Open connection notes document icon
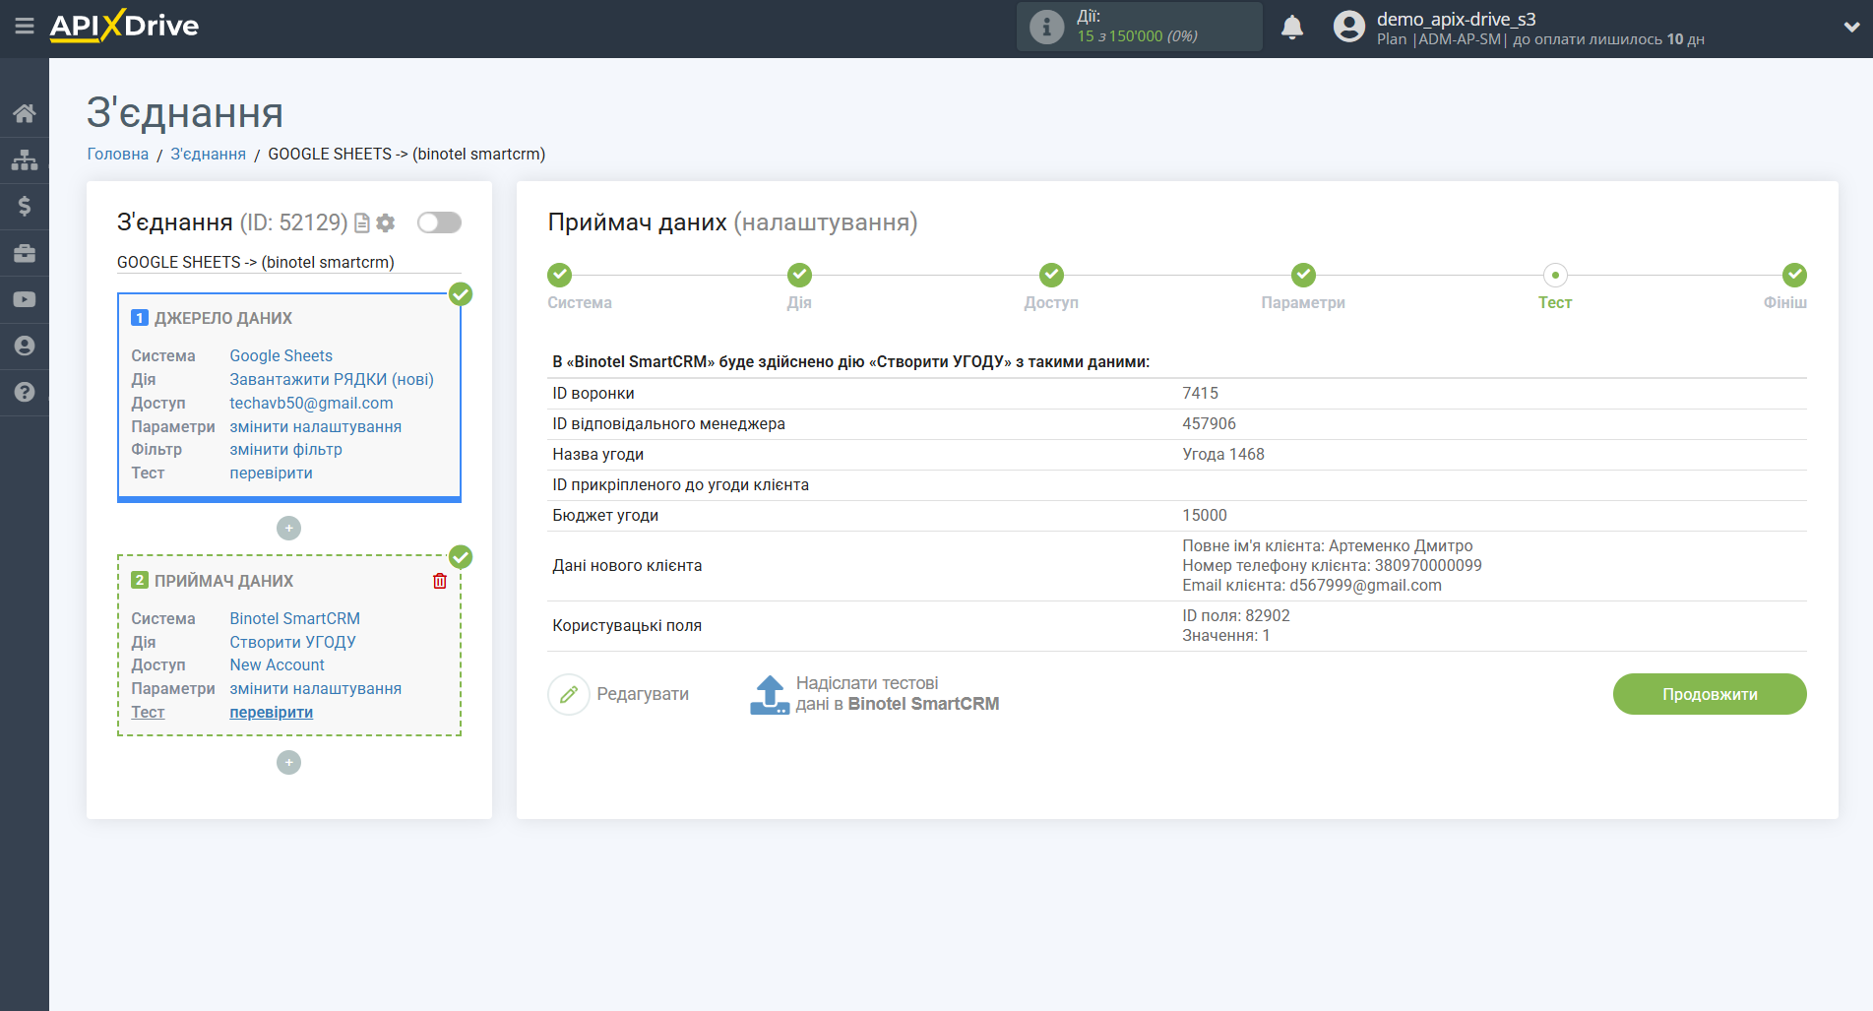This screenshot has width=1873, height=1011. [x=362, y=223]
